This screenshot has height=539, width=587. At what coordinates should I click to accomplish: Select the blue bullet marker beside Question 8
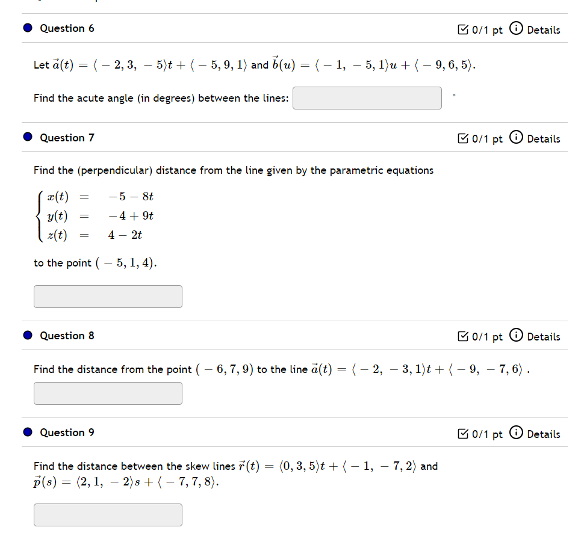(26, 334)
